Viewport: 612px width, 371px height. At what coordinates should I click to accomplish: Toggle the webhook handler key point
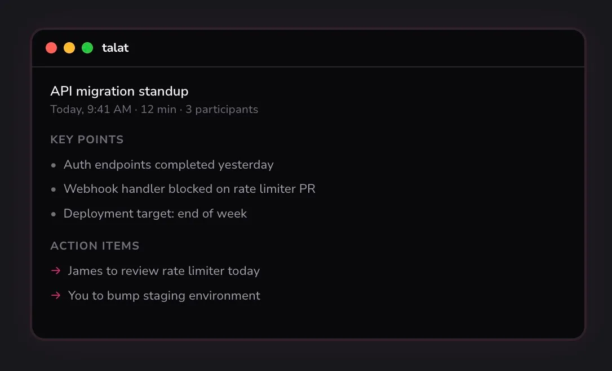coord(189,189)
